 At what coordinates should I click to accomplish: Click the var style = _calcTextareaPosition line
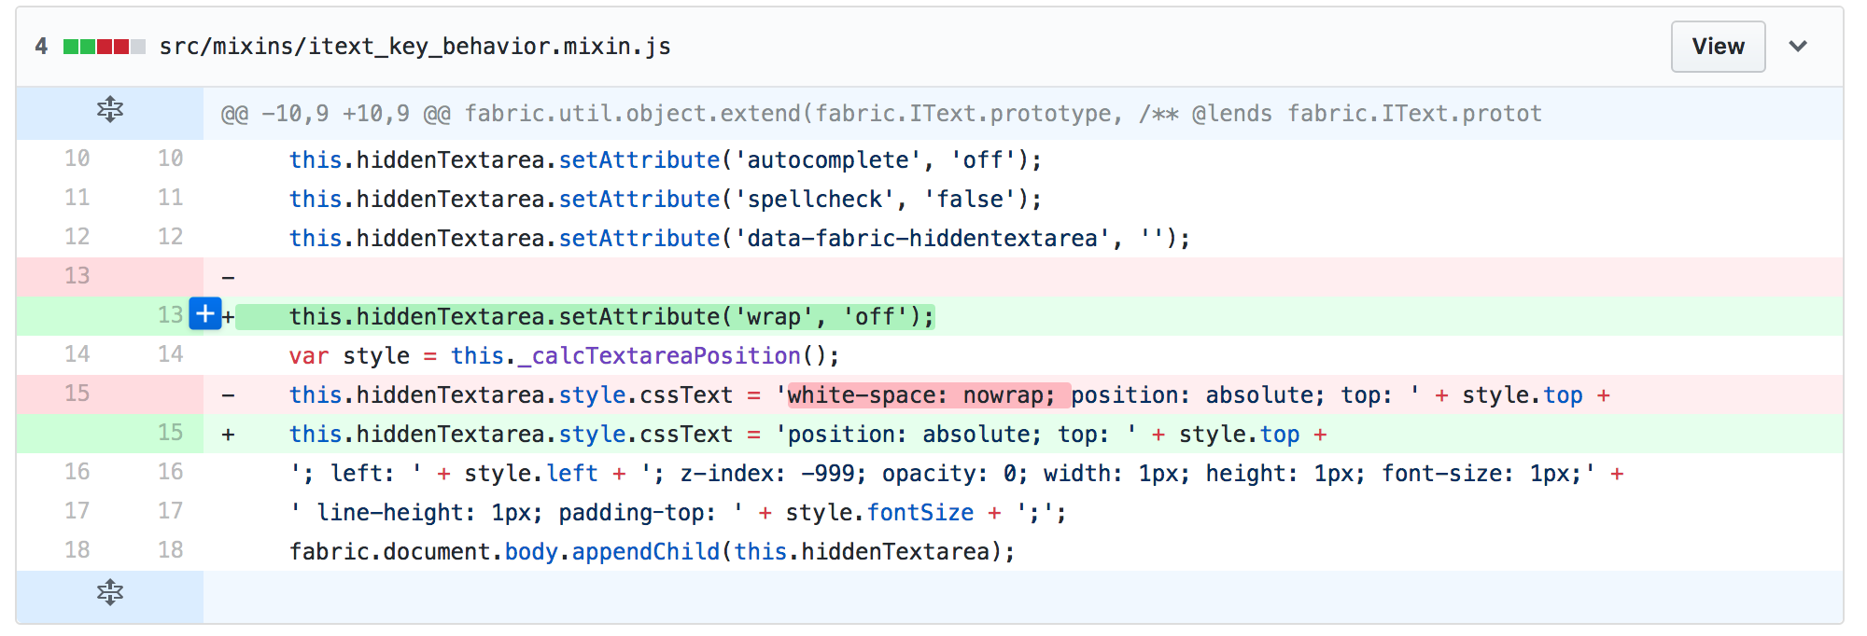[564, 356]
